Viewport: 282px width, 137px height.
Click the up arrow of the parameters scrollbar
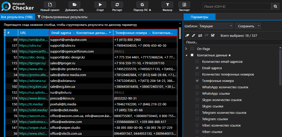tap(280, 47)
